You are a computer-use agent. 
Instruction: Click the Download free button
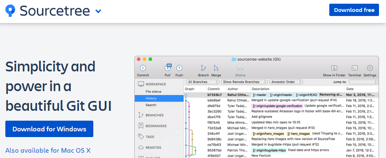tap(354, 10)
